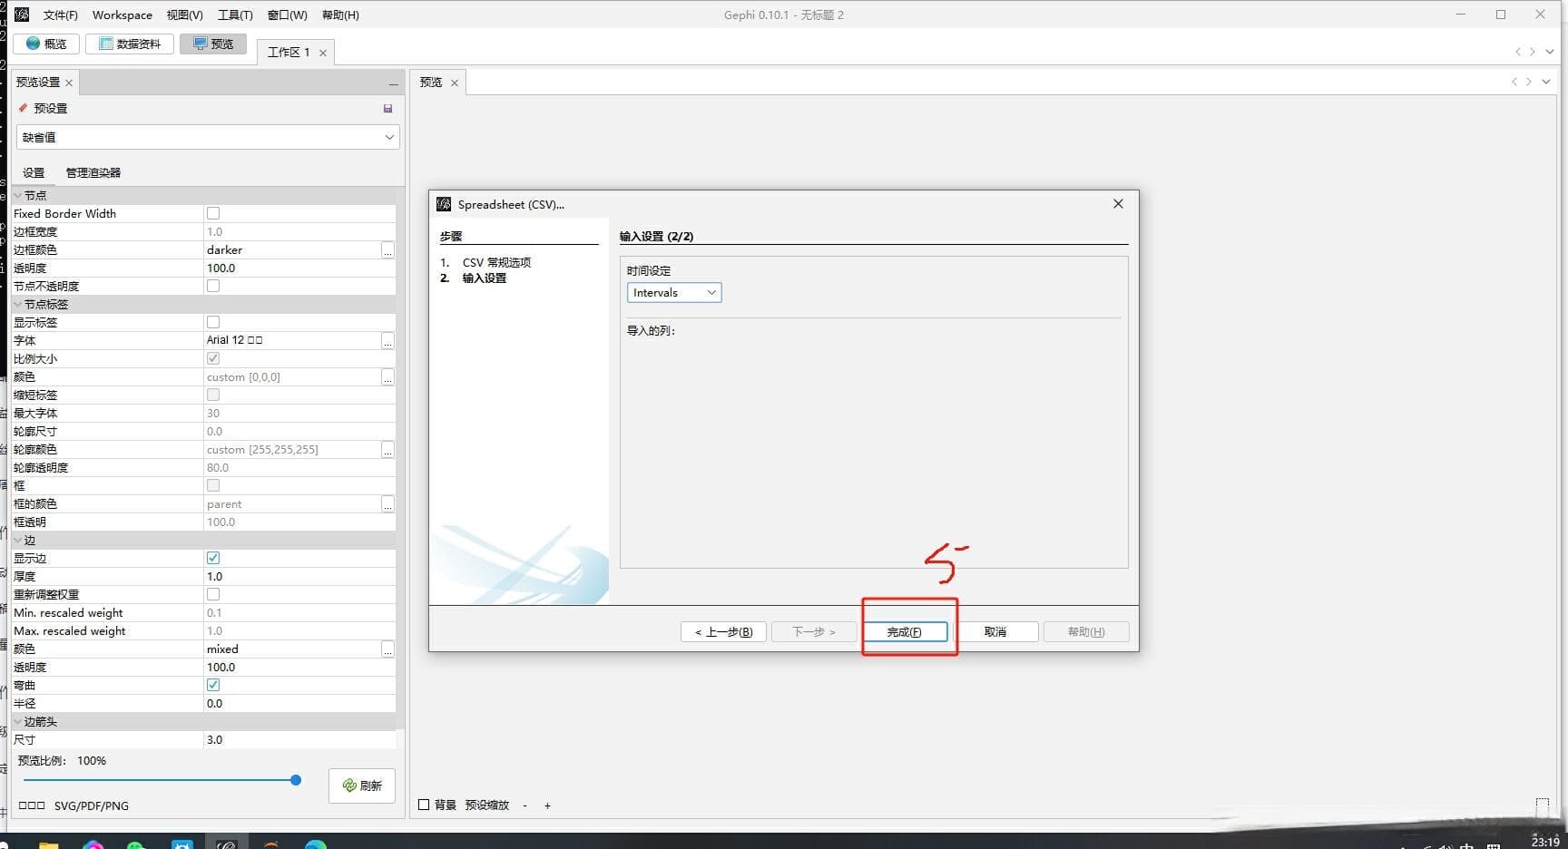
Task: Click 完成(F) to finish the import
Action: tap(905, 631)
